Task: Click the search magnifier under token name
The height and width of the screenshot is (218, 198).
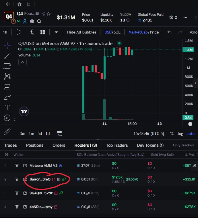Action: click(39, 21)
